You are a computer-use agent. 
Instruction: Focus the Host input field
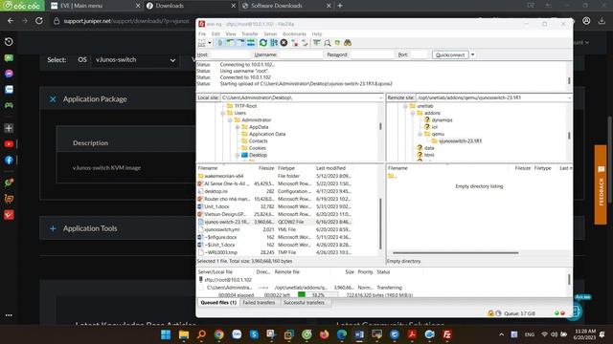229,55
